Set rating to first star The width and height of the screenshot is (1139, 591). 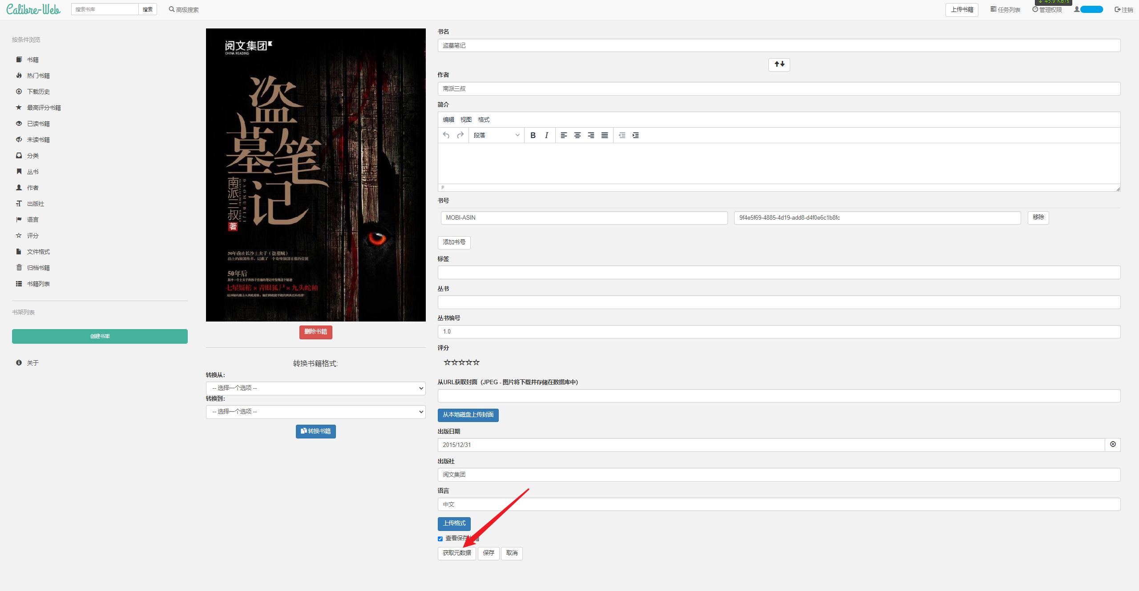tap(447, 362)
